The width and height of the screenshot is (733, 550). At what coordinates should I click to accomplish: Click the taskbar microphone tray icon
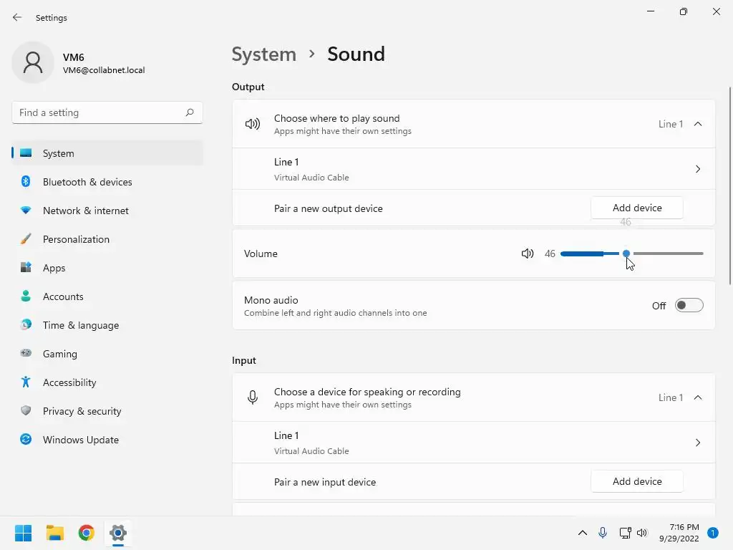point(603,533)
